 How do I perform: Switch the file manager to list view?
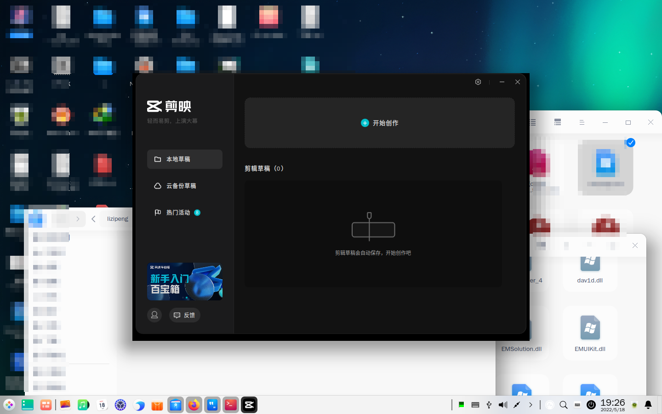point(532,122)
